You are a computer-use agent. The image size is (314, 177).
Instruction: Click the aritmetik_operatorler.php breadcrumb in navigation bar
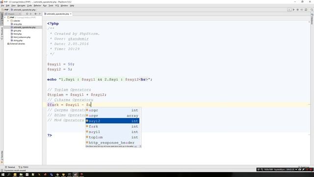(23, 10)
